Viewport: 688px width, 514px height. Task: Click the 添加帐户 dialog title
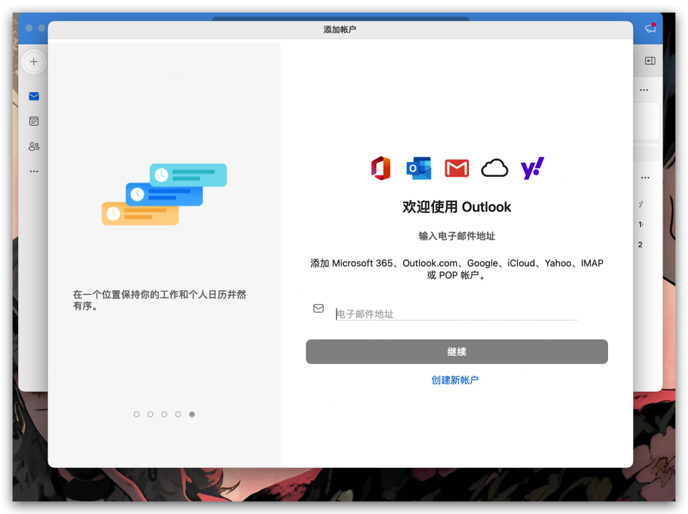(x=340, y=30)
